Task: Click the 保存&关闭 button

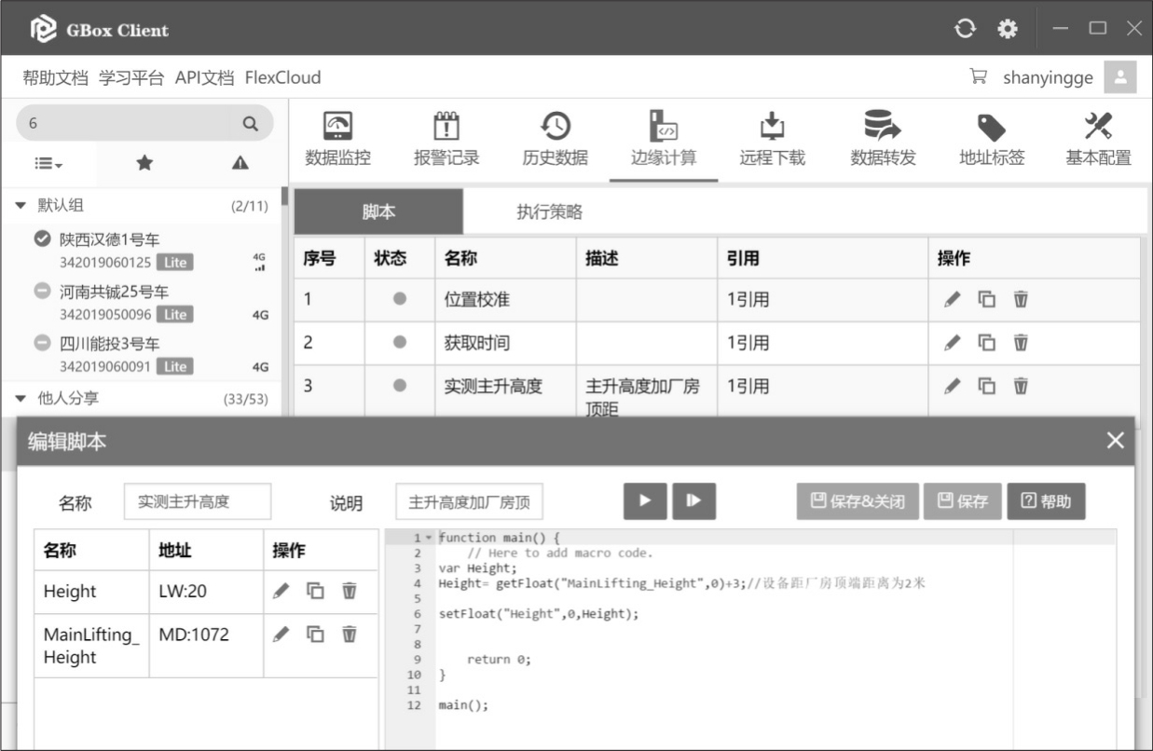Action: [x=858, y=501]
